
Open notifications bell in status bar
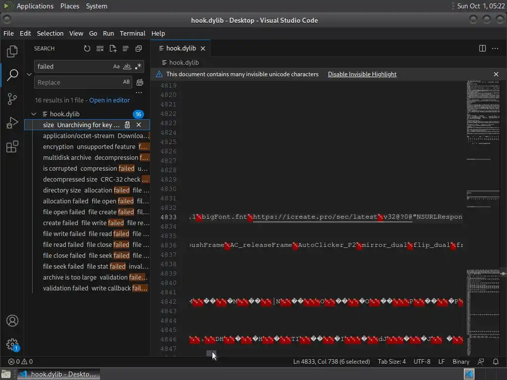[495, 362]
